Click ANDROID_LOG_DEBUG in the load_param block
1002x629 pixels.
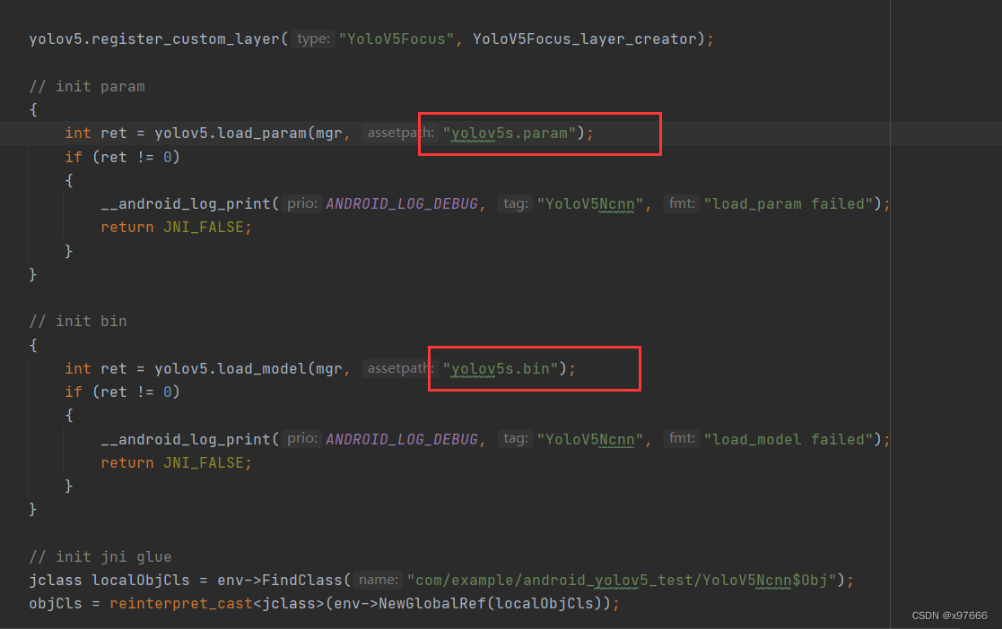(402, 203)
